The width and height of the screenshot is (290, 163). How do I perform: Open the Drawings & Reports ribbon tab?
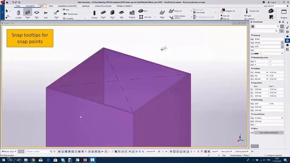(68, 6)
